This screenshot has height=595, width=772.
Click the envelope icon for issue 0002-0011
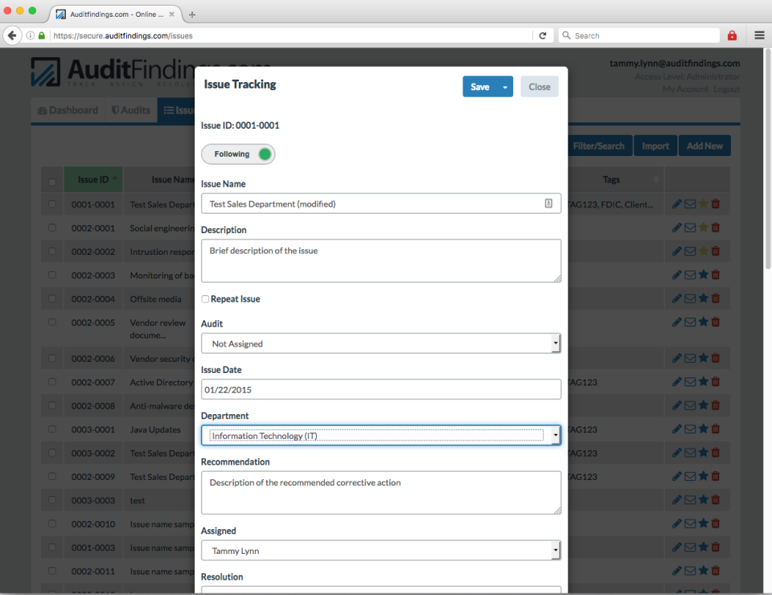[689, 571]
